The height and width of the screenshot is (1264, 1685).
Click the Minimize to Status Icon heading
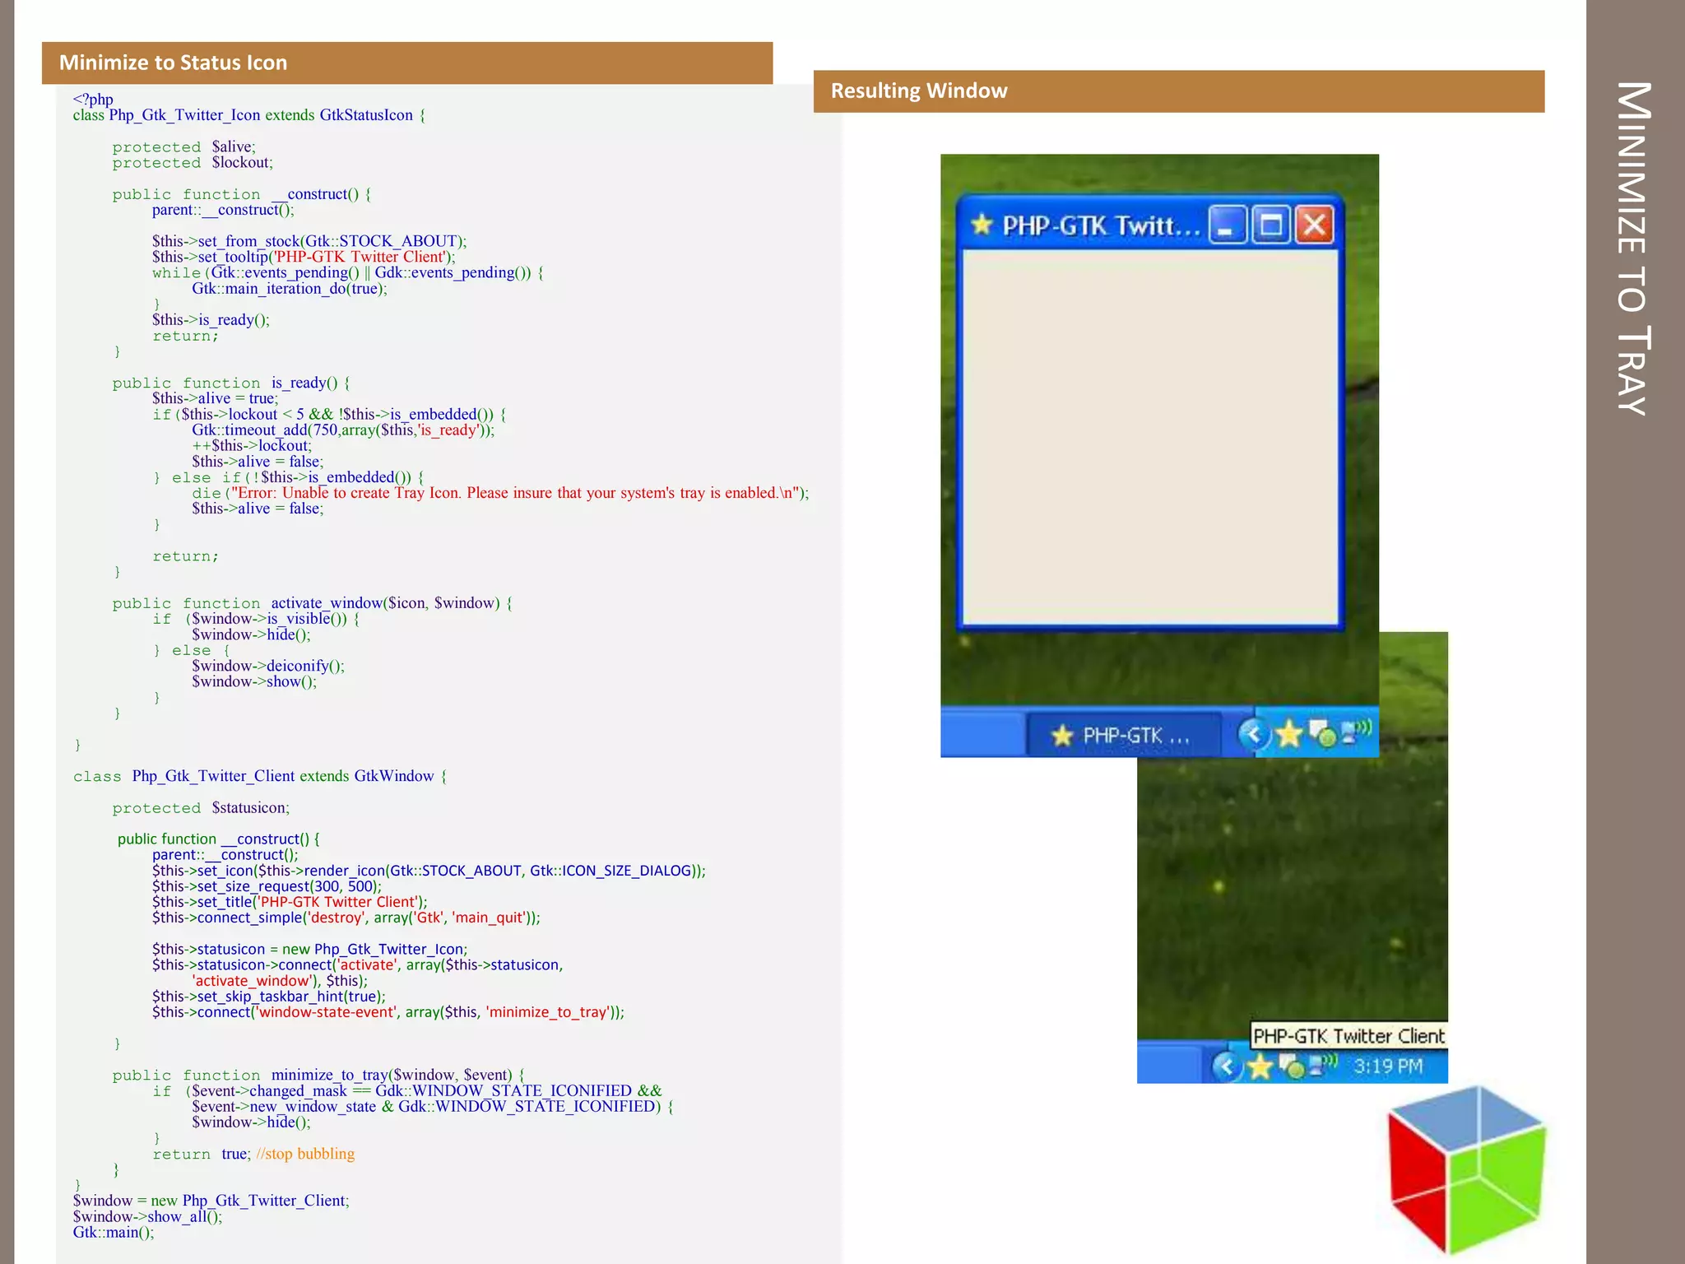point(174,63)
